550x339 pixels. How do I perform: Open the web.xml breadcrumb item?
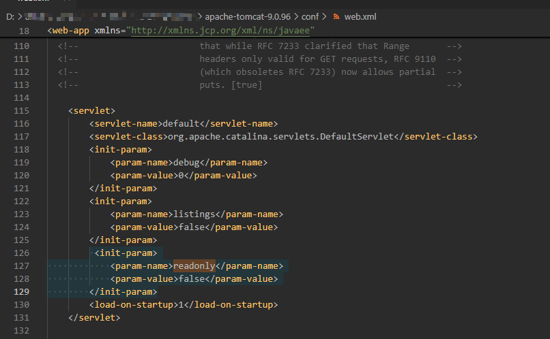click(x=360, y=16)
